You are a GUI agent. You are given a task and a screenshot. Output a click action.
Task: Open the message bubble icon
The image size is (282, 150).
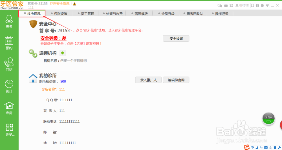click(x=226, y=6)
